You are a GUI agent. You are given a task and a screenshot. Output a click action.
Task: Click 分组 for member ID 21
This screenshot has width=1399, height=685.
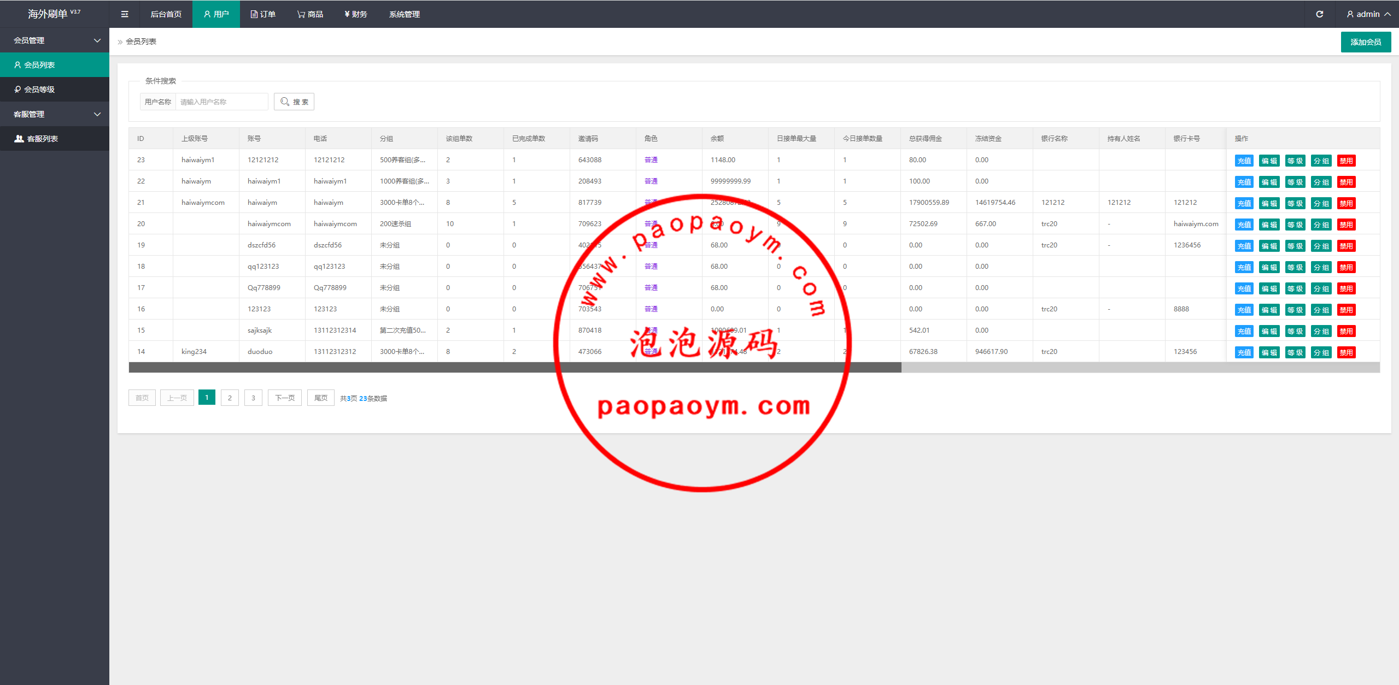pyautogui.click(x=1321, y=203)
